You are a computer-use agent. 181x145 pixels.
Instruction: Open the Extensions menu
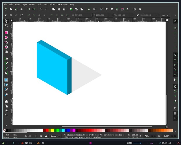63,4
